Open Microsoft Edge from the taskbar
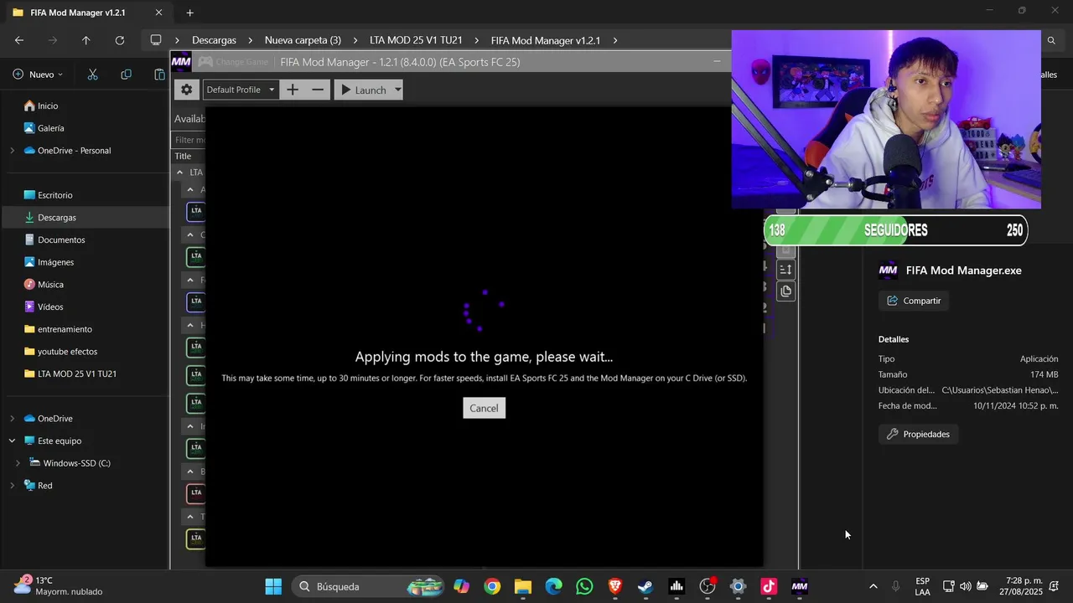The height and width of the screenshot is (603, 1073). [x=553, y=586]
